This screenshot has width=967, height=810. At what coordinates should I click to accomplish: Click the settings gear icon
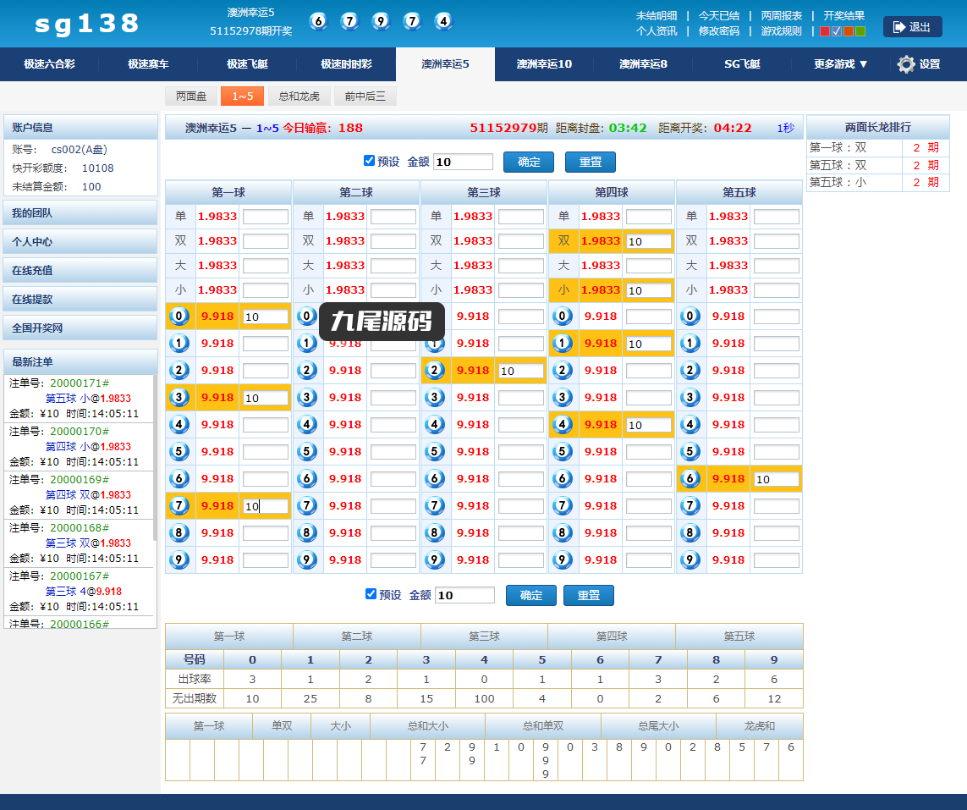pyautogui.click(x=906, y=64)
